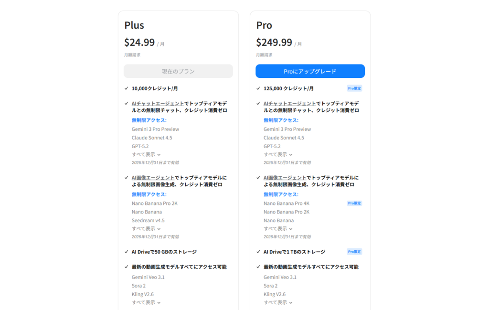Image resolution: width=489 pixels, height=310 pixels.
Task: Click the Pro限定 badge next to AI Driveで1 TBのストレージ
Action: [x=355, y=251]
